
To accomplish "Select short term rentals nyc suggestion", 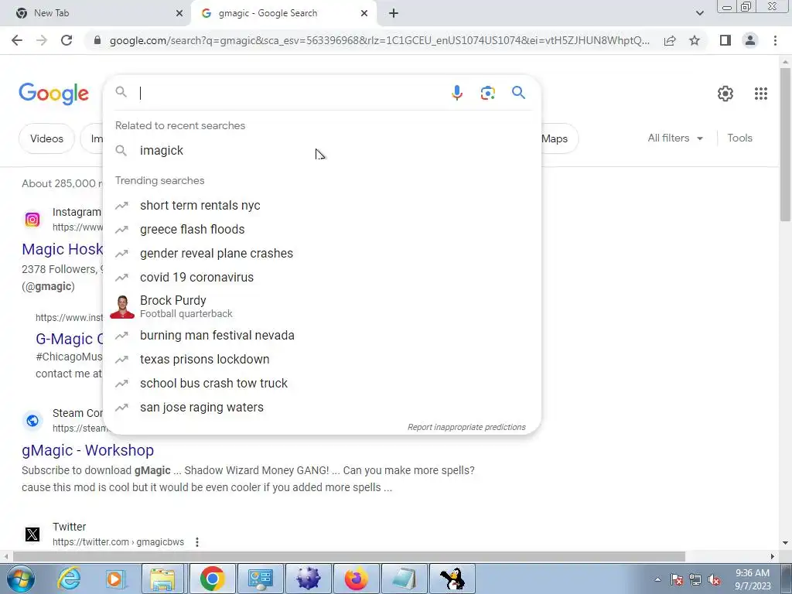I will coord(322,206).
